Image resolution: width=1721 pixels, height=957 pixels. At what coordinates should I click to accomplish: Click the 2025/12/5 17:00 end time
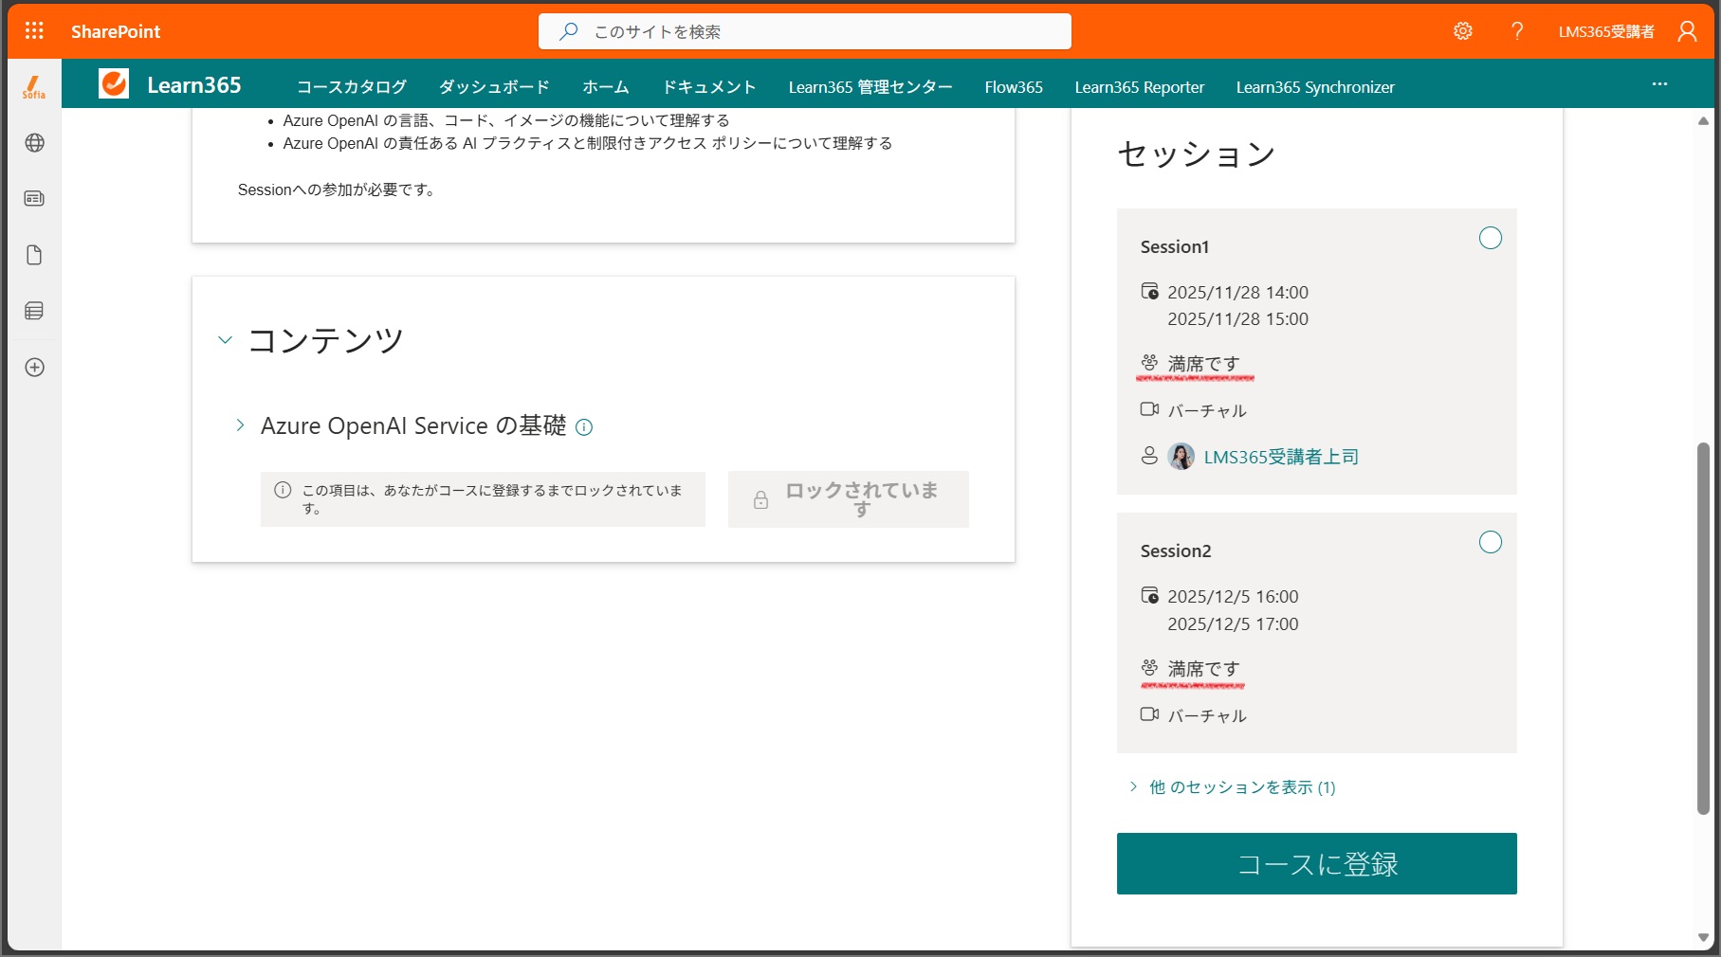point(1233,623)
